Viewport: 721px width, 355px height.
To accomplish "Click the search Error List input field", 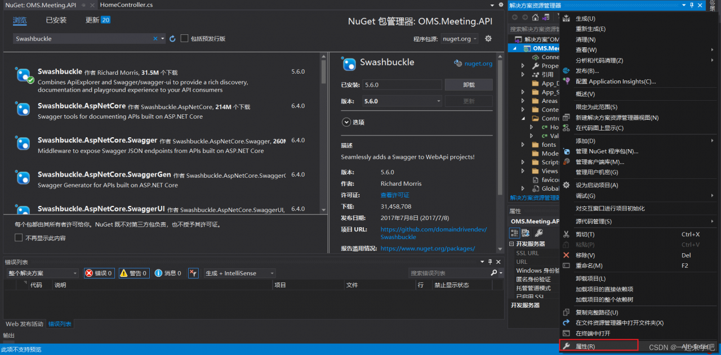I will (x=449, y=273).
